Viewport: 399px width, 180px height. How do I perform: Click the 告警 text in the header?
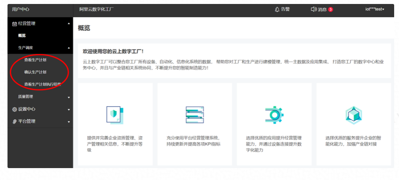coord(285,9)
